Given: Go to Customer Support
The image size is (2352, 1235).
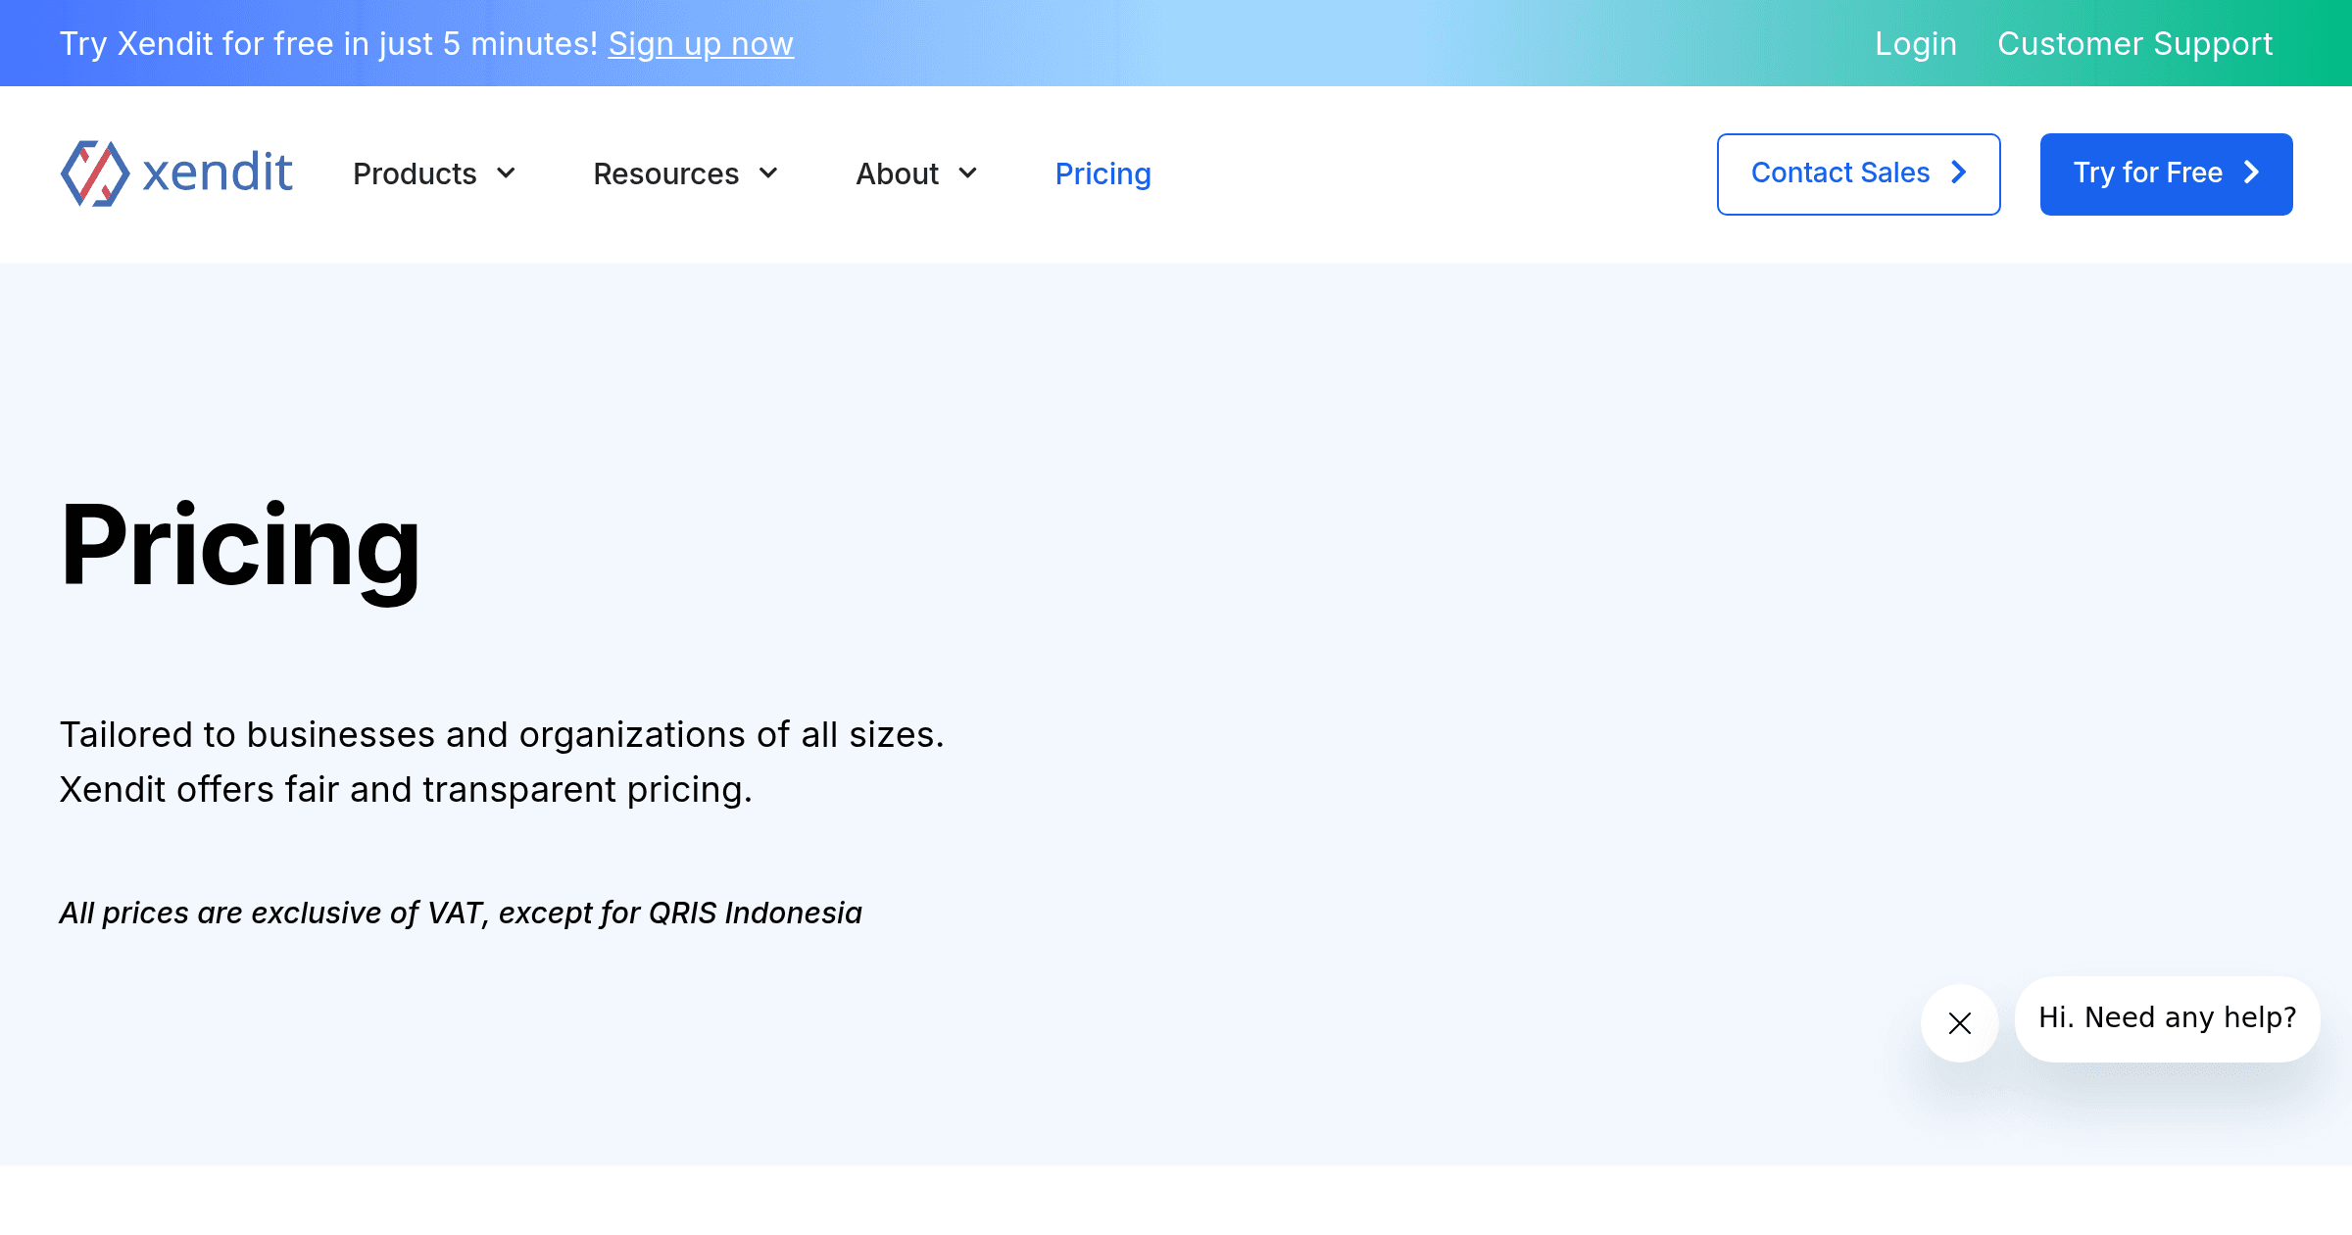Looking at the screenshot, I should 2134,44.
